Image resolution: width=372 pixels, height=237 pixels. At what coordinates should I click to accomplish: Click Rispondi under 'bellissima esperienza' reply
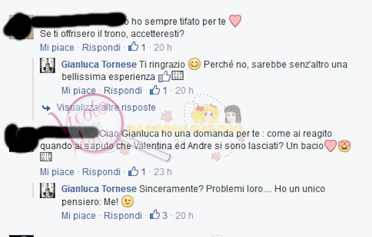tap(123, 90)
